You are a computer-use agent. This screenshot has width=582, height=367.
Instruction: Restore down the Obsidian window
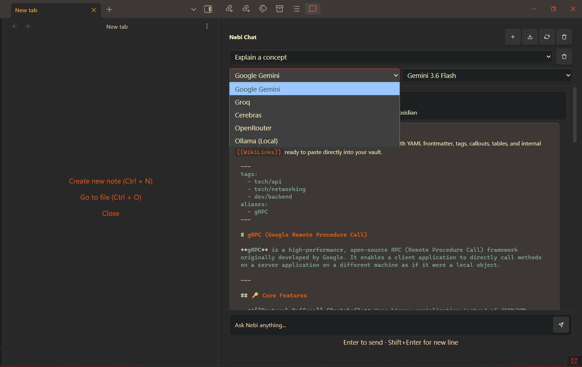click(x=553, y=9)
